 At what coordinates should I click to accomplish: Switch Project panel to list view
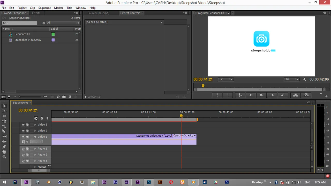tap(3, 97)
